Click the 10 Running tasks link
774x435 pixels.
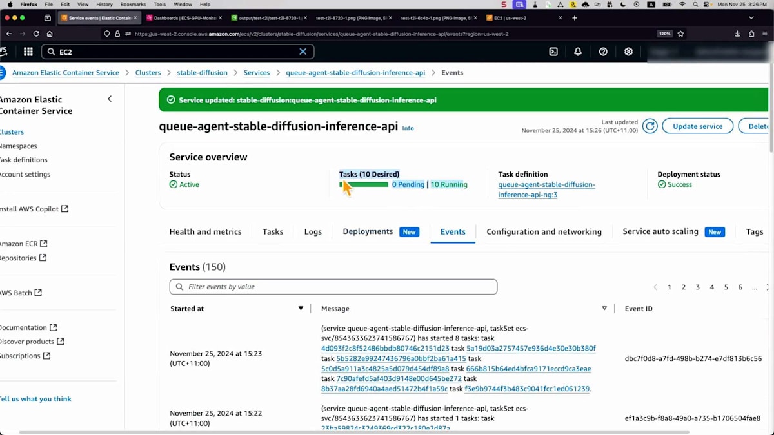(x=449, y=184)
